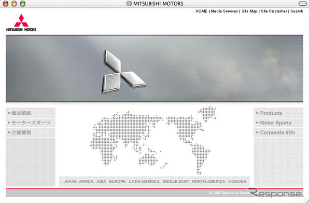This screenshot has width=309, height=203.
Task: Choose the AFRICA region
Action: (86, 181)
